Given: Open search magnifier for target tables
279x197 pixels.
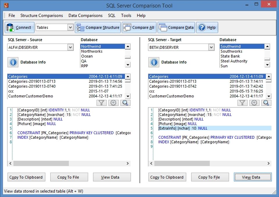Looking at the screenshot, I should pos(266,103).
